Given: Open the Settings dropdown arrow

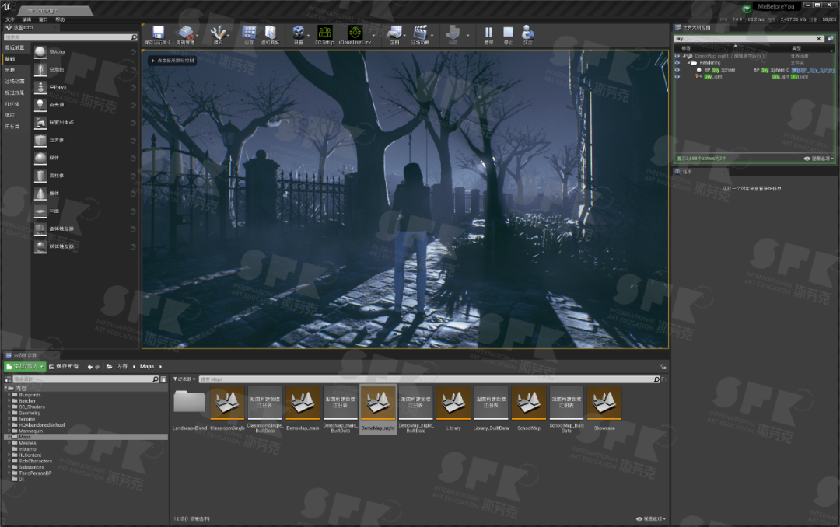Looking at the screenshot, I should coord(309,35).
